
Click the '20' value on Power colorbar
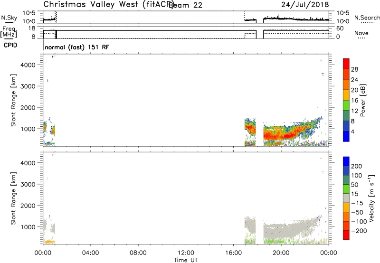[x=354, y=90]
